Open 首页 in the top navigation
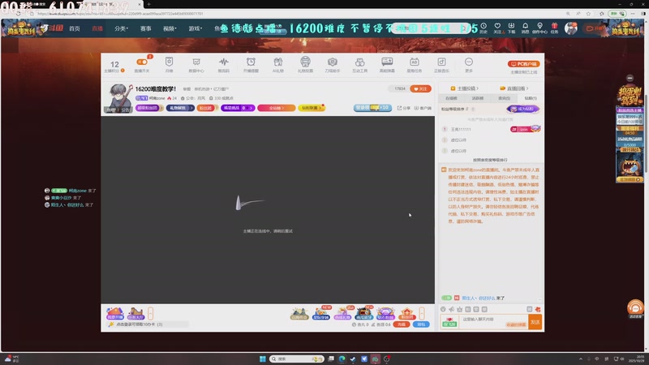 click(75, 28)
